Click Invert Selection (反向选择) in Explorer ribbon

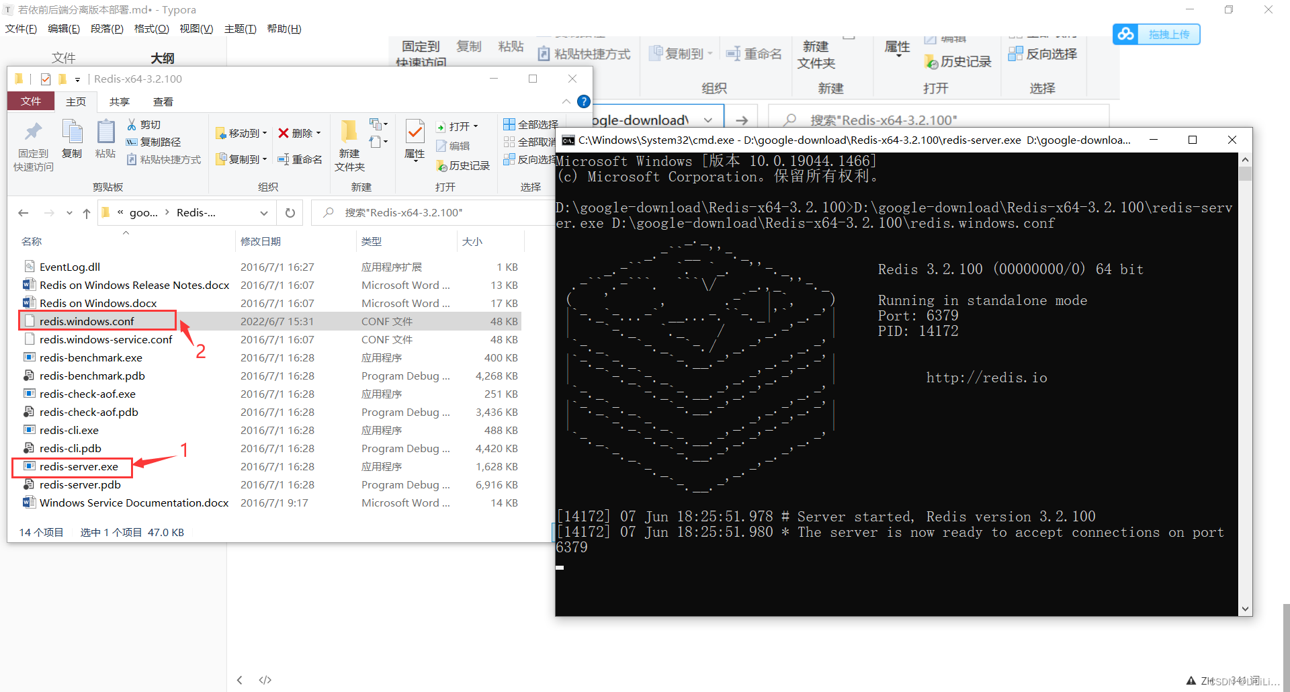[x=531, y=159]
